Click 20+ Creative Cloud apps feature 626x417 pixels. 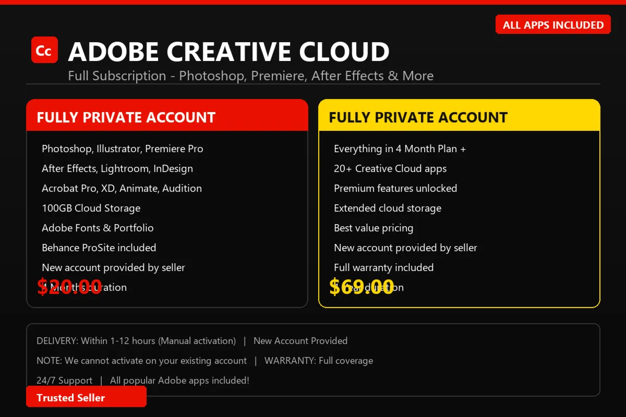[390, 168]
